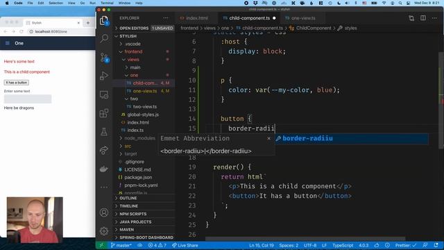The height and width of the screenshot is (250, 444).
Task: Show additional views ellipsis in the activity bar
Action: click(x=104, y=187)
